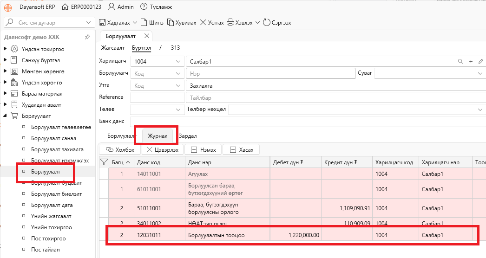The image size is (486, 258).
Task: Expand Үндсэн тохиргоо tree node
Action: (x=5, y=49)
